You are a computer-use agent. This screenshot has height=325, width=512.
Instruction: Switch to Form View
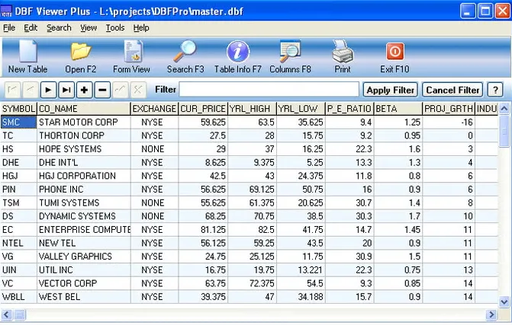(x=131, y=57)
